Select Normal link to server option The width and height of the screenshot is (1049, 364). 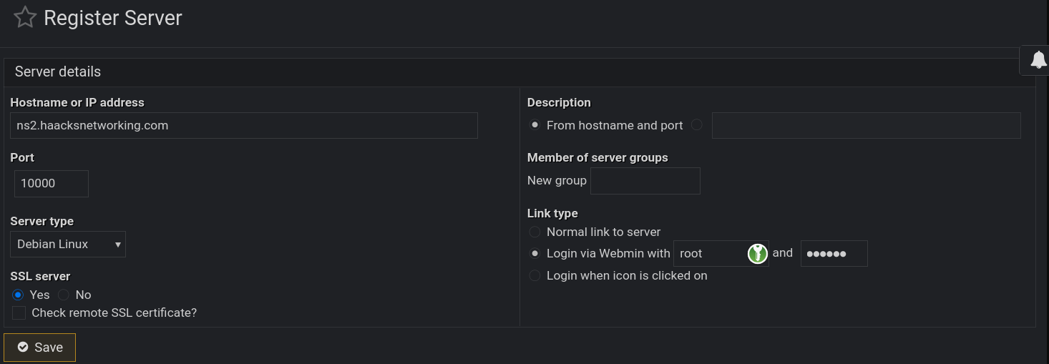click(535, 232)
